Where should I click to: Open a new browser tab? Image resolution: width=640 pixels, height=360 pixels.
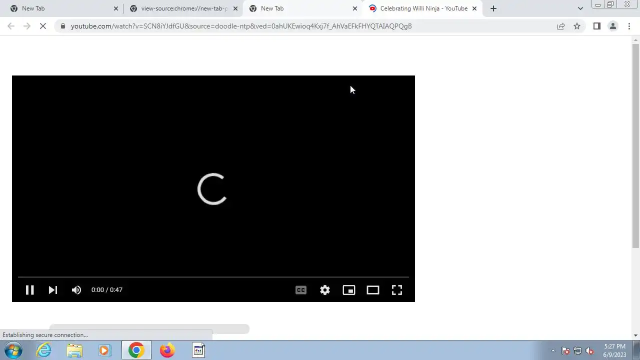[x=493, y=8]
